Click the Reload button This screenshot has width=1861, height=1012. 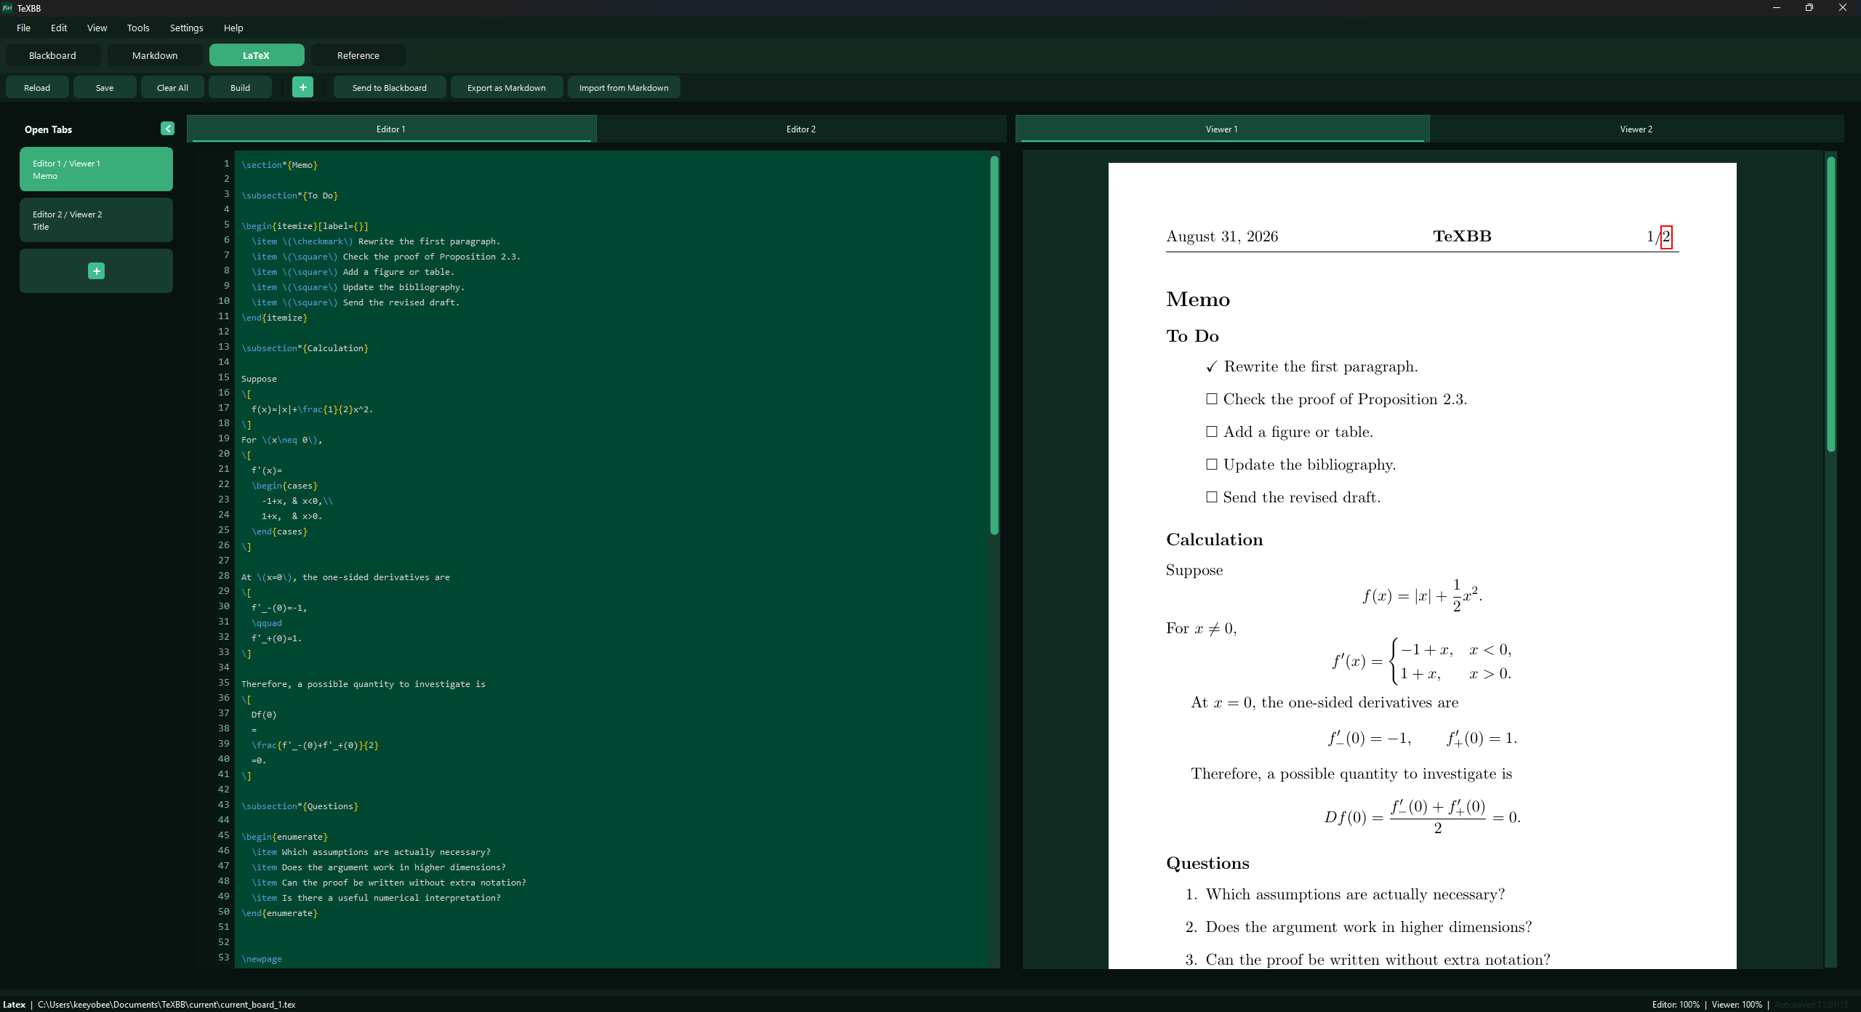click(37, 87)
